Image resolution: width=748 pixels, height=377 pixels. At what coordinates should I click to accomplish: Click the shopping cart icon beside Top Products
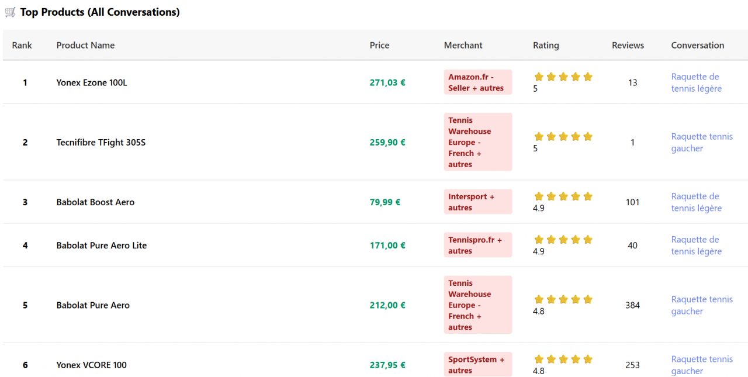click(x=10, y=12)
